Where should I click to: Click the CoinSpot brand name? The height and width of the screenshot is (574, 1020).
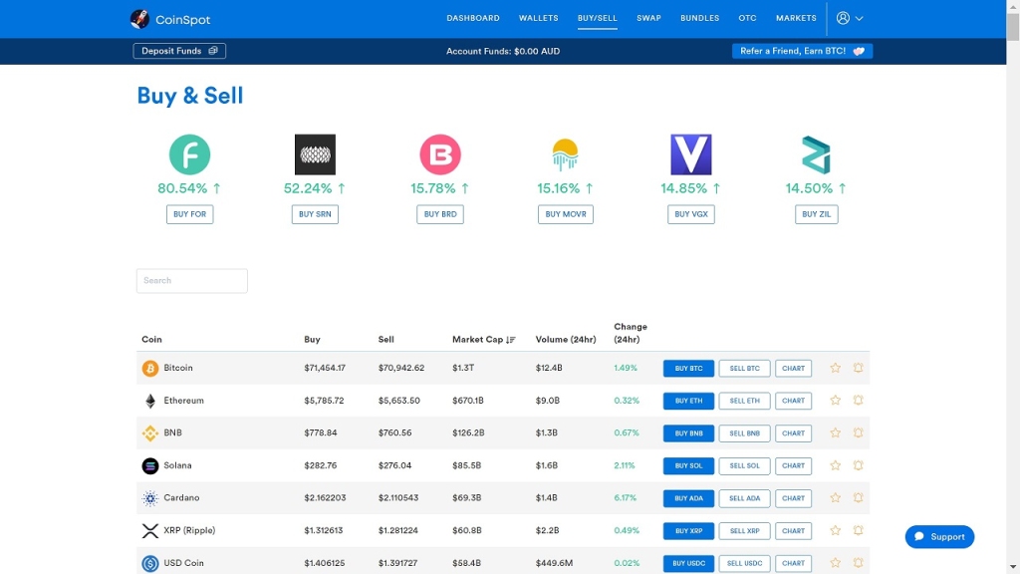[x=183, y=20]
